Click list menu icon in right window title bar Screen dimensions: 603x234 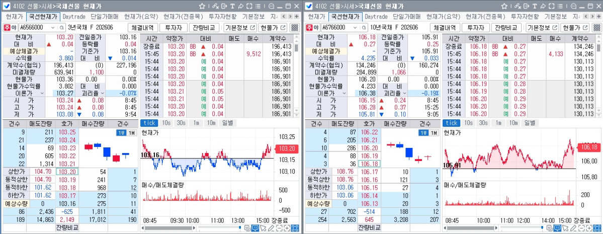[x=560, y=6]
